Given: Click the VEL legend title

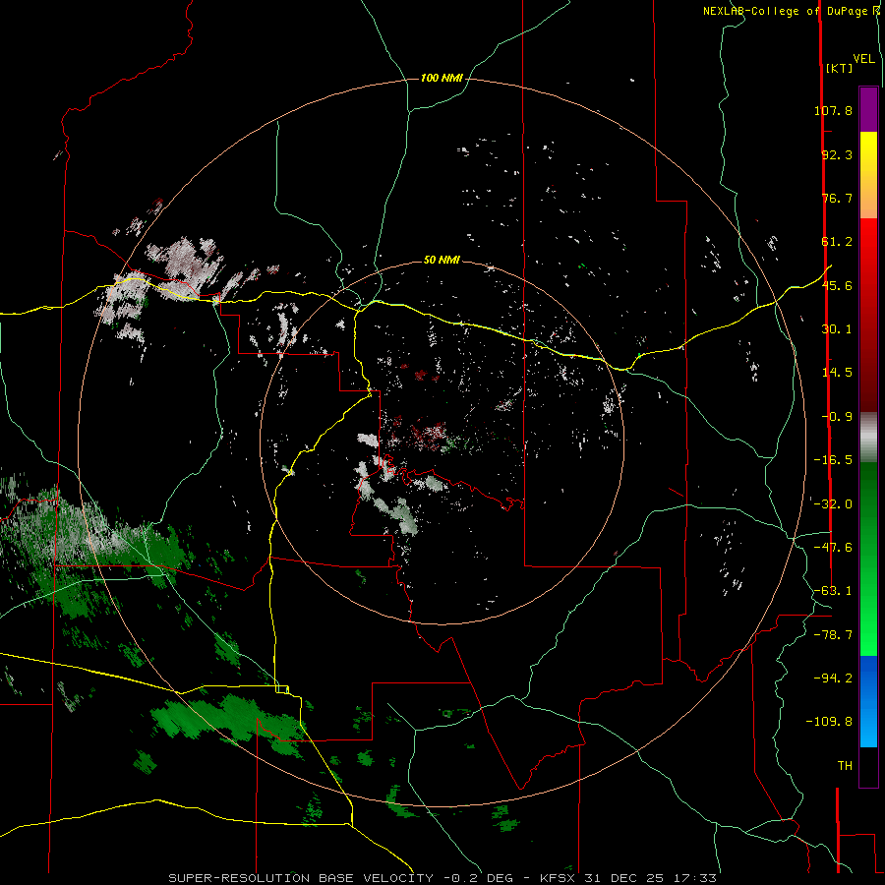Looking at the screenshot, I should pyautogui.click(x=864, y=59).
